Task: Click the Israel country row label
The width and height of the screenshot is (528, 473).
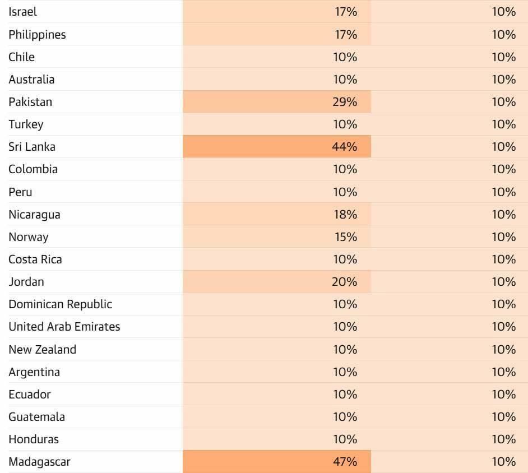Action: (22, 12)
